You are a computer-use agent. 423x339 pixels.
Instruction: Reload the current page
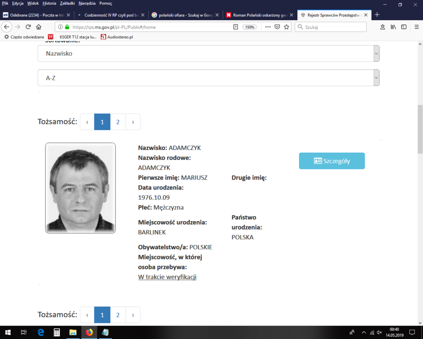[x=28, y=27]
